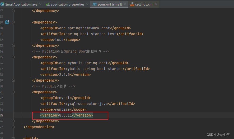This screenshot has height=139, width=234.
Task: Click the 2.2.0 version value
Action: coord(64,75)
